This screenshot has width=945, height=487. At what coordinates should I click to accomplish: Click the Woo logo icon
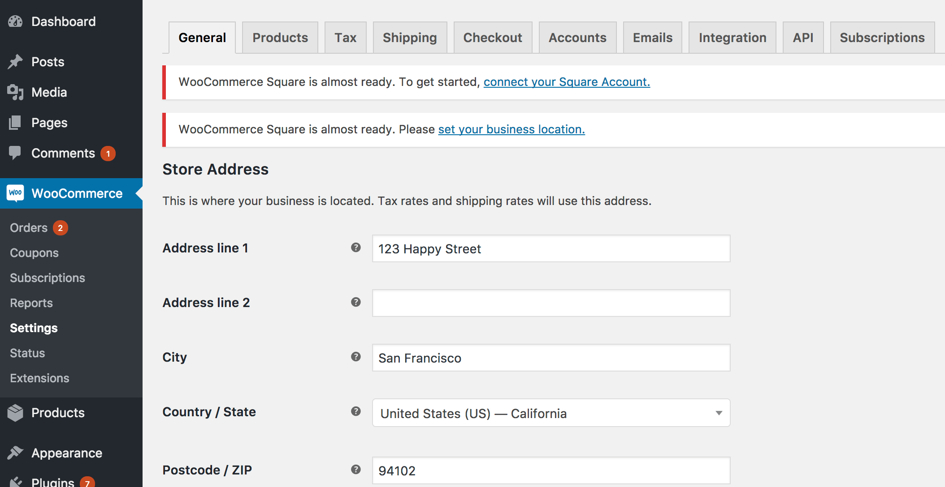click(x=15, y=193)
